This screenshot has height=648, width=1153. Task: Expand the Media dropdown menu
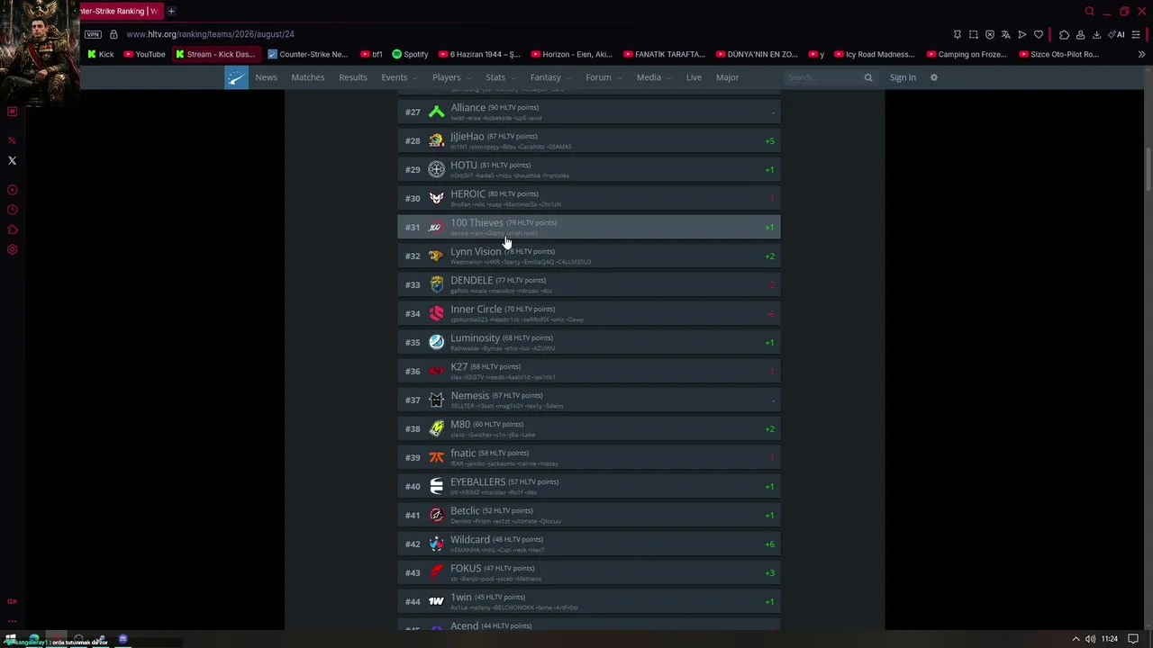(x=655, y=77)
